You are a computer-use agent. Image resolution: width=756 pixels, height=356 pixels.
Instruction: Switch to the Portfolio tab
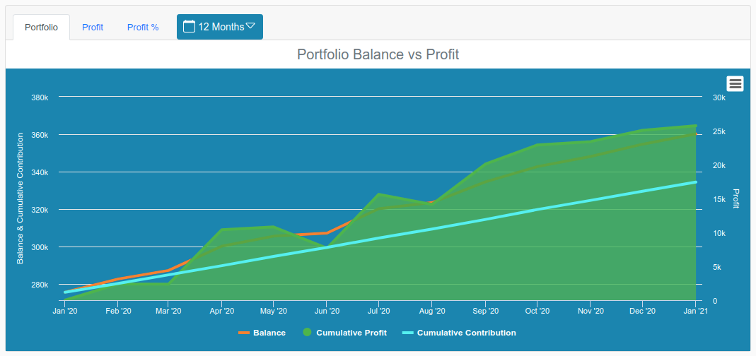(42, 28)
